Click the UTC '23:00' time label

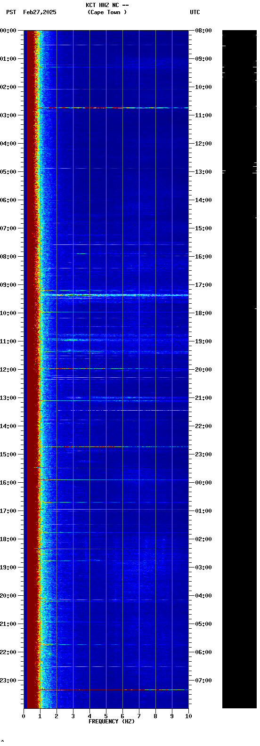click(x=203, y=454)
